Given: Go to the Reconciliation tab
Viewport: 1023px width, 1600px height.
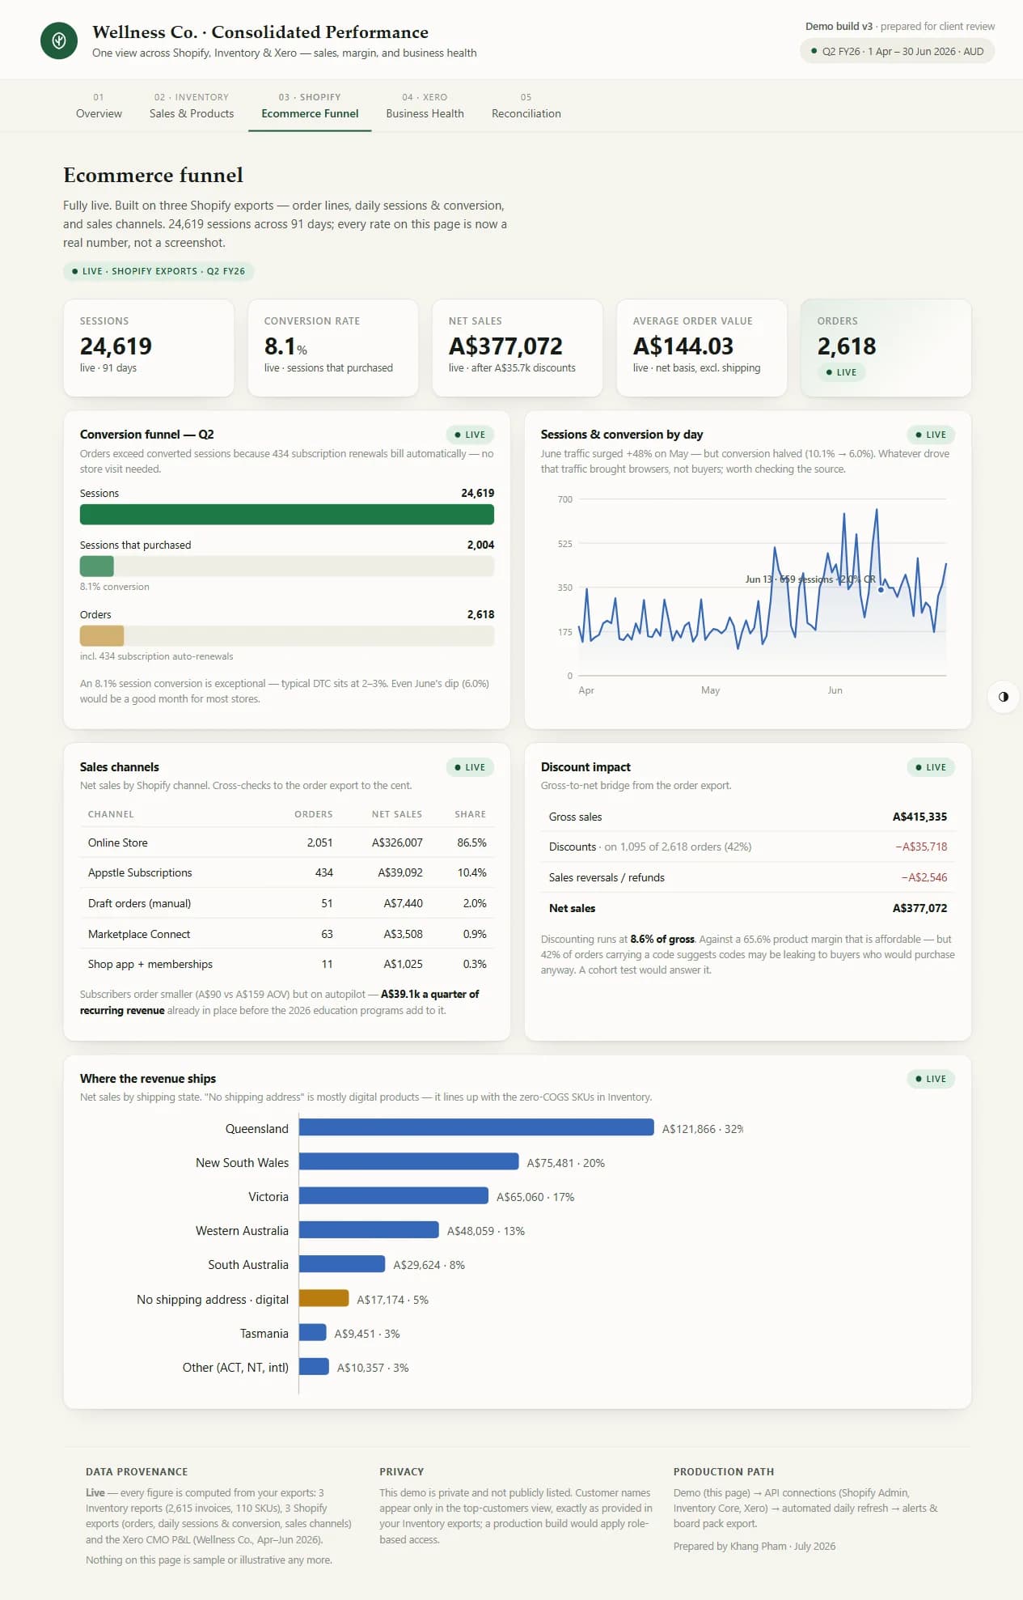Looking at the screenshot, I should [x=526, y=106].
